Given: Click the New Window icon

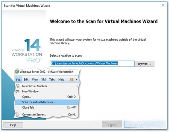Looking at the screenshot, I should point(17,91).
